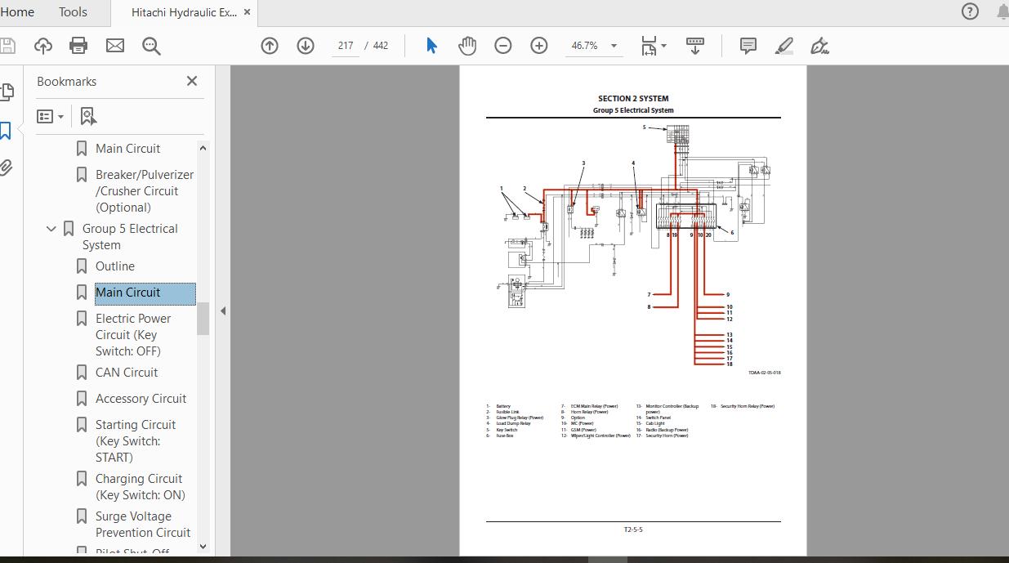This screenshot has height=563, width=1009.
Task: Go to next page arrow
Action: 306,46
